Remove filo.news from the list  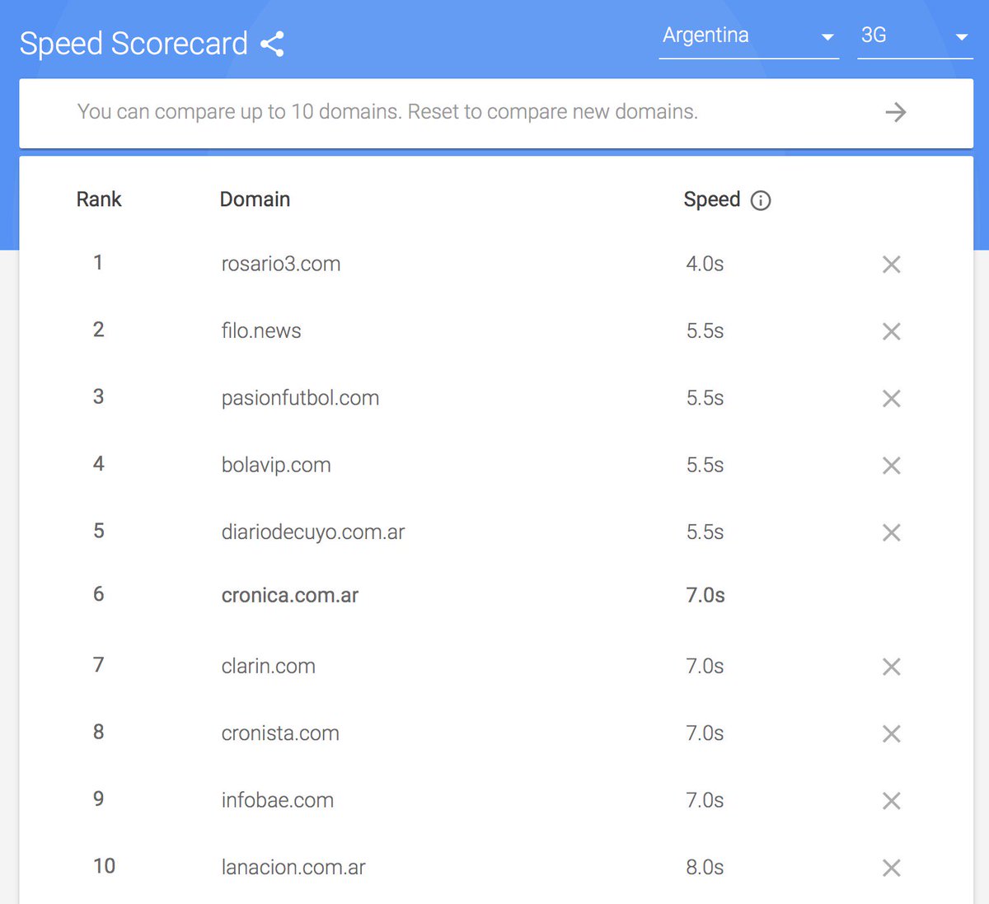tap(891, 331)
